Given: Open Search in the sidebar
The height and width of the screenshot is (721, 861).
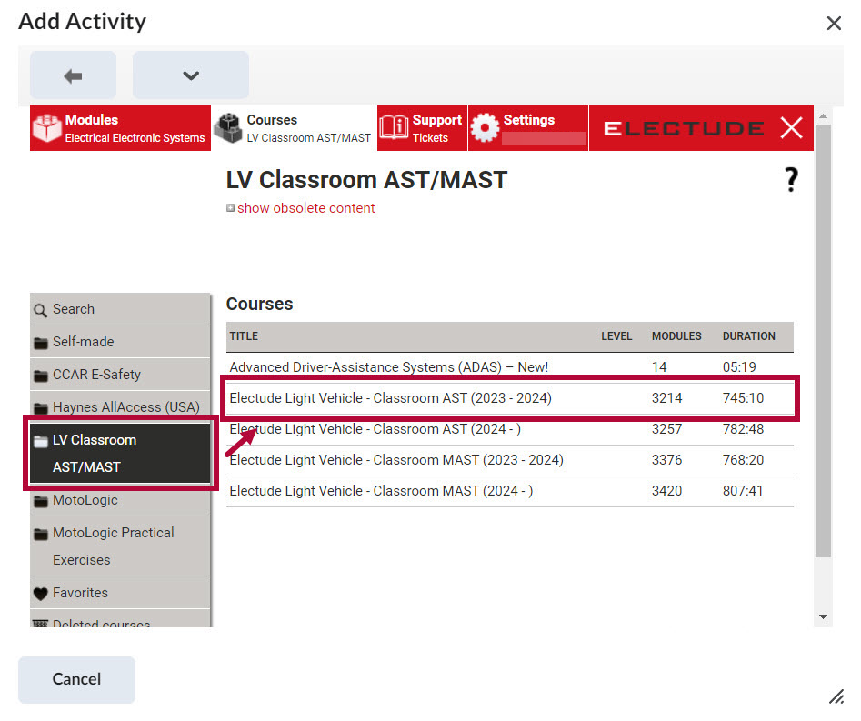Looking at the screenshot, I should [x=120, y=309].
